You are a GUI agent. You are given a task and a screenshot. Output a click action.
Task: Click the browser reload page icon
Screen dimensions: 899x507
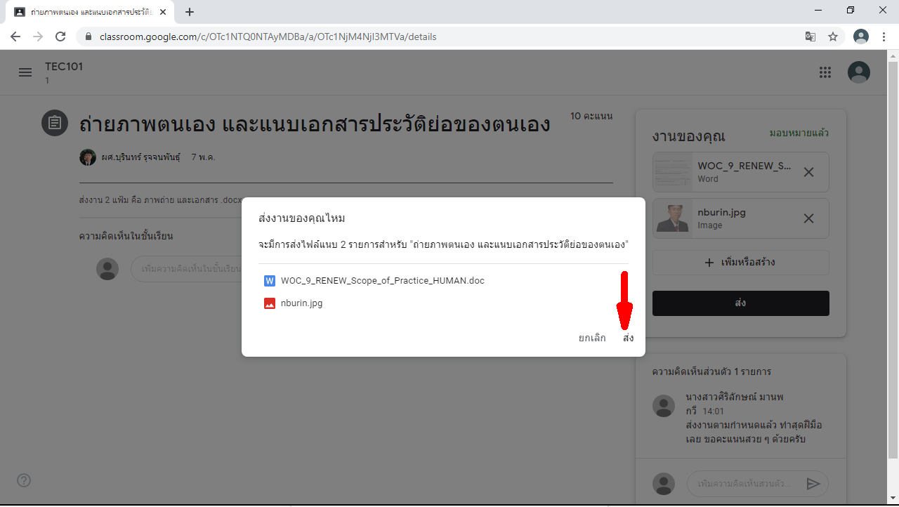pos(60,37)
